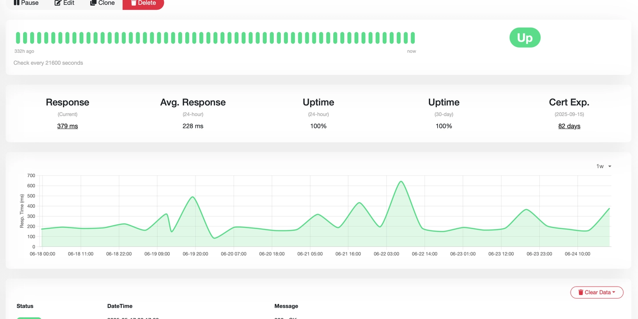
Task: Click the first heartbeat bar at 332h ago
Action: point(18,38)
